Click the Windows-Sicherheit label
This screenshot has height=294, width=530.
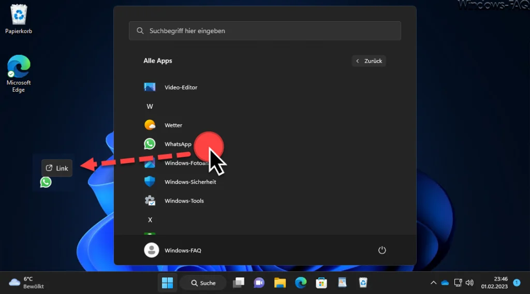(190, 182)
